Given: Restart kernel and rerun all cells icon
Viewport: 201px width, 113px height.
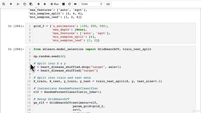Looking at the screenshot, I should point(75,4).
